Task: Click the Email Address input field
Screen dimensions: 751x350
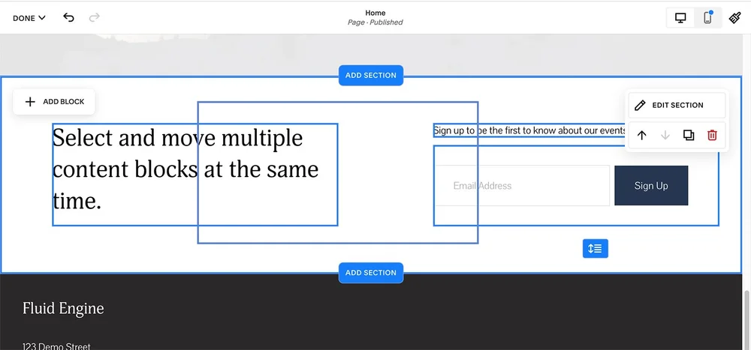Action: [x=522, y=186]
